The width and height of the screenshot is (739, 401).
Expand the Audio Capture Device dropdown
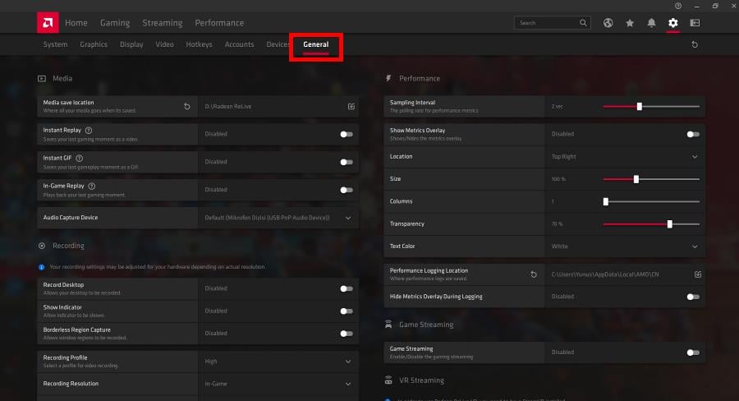pos(348,218)
